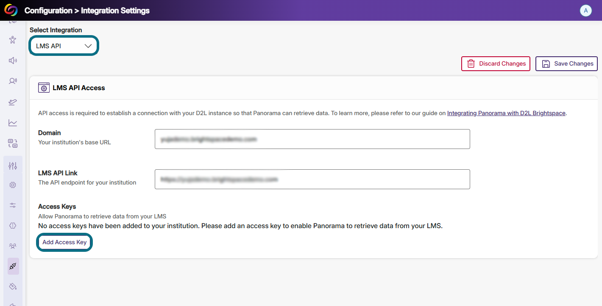Click the Synergy logo in header
This screenshot has width=602, height=306.
(11, 10)
